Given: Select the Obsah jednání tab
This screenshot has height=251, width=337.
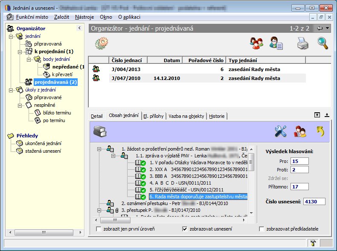Looking at the screenshot, I should 124,116.
